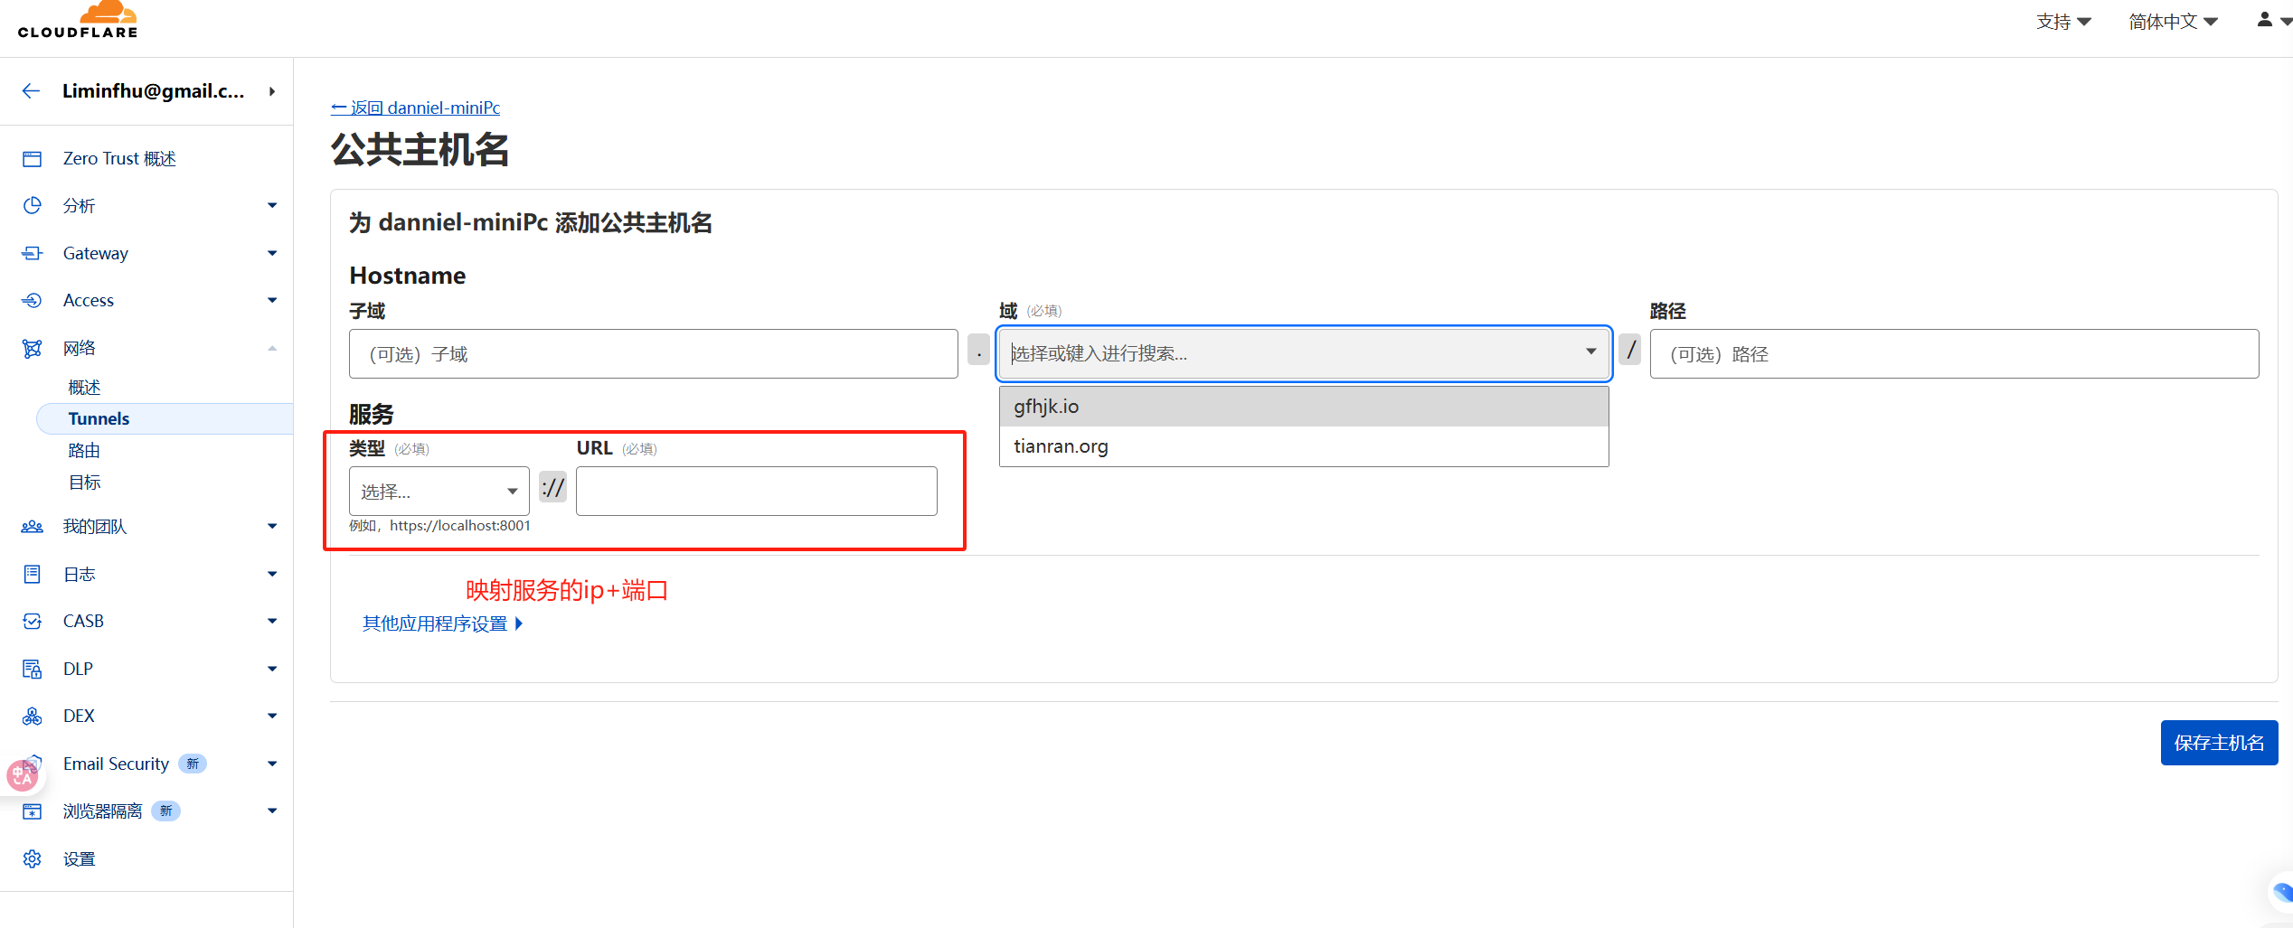Viewport: 2293px width, 928px height.
Task: Expand the 我的团队 sidebar section
Action: pos(272,526)
